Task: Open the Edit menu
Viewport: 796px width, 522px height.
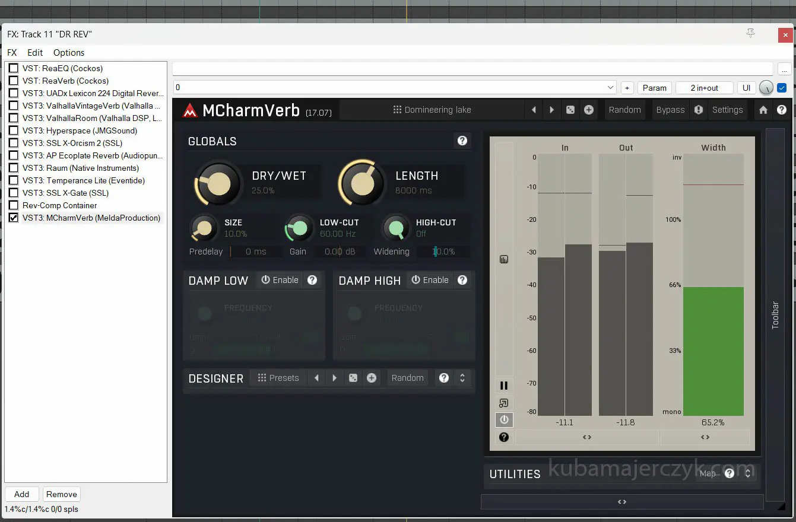Action: click(x=35, y=53)
